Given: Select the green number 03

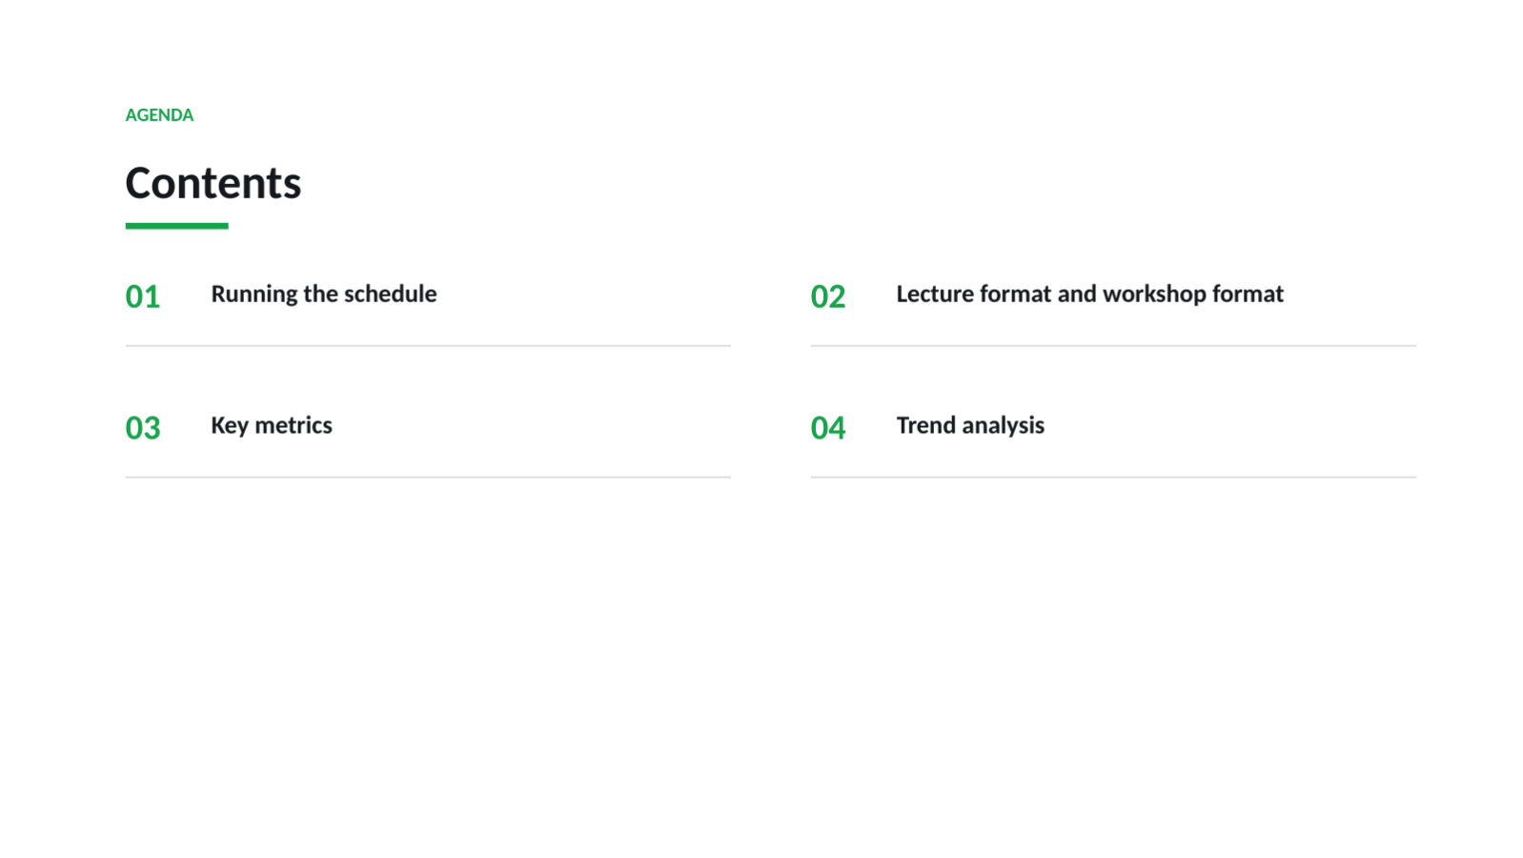Looking at the screenshot, I should (x=143, y=428).
